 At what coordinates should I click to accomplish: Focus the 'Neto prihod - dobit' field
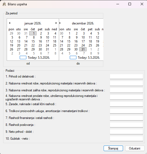click(126, 132)
